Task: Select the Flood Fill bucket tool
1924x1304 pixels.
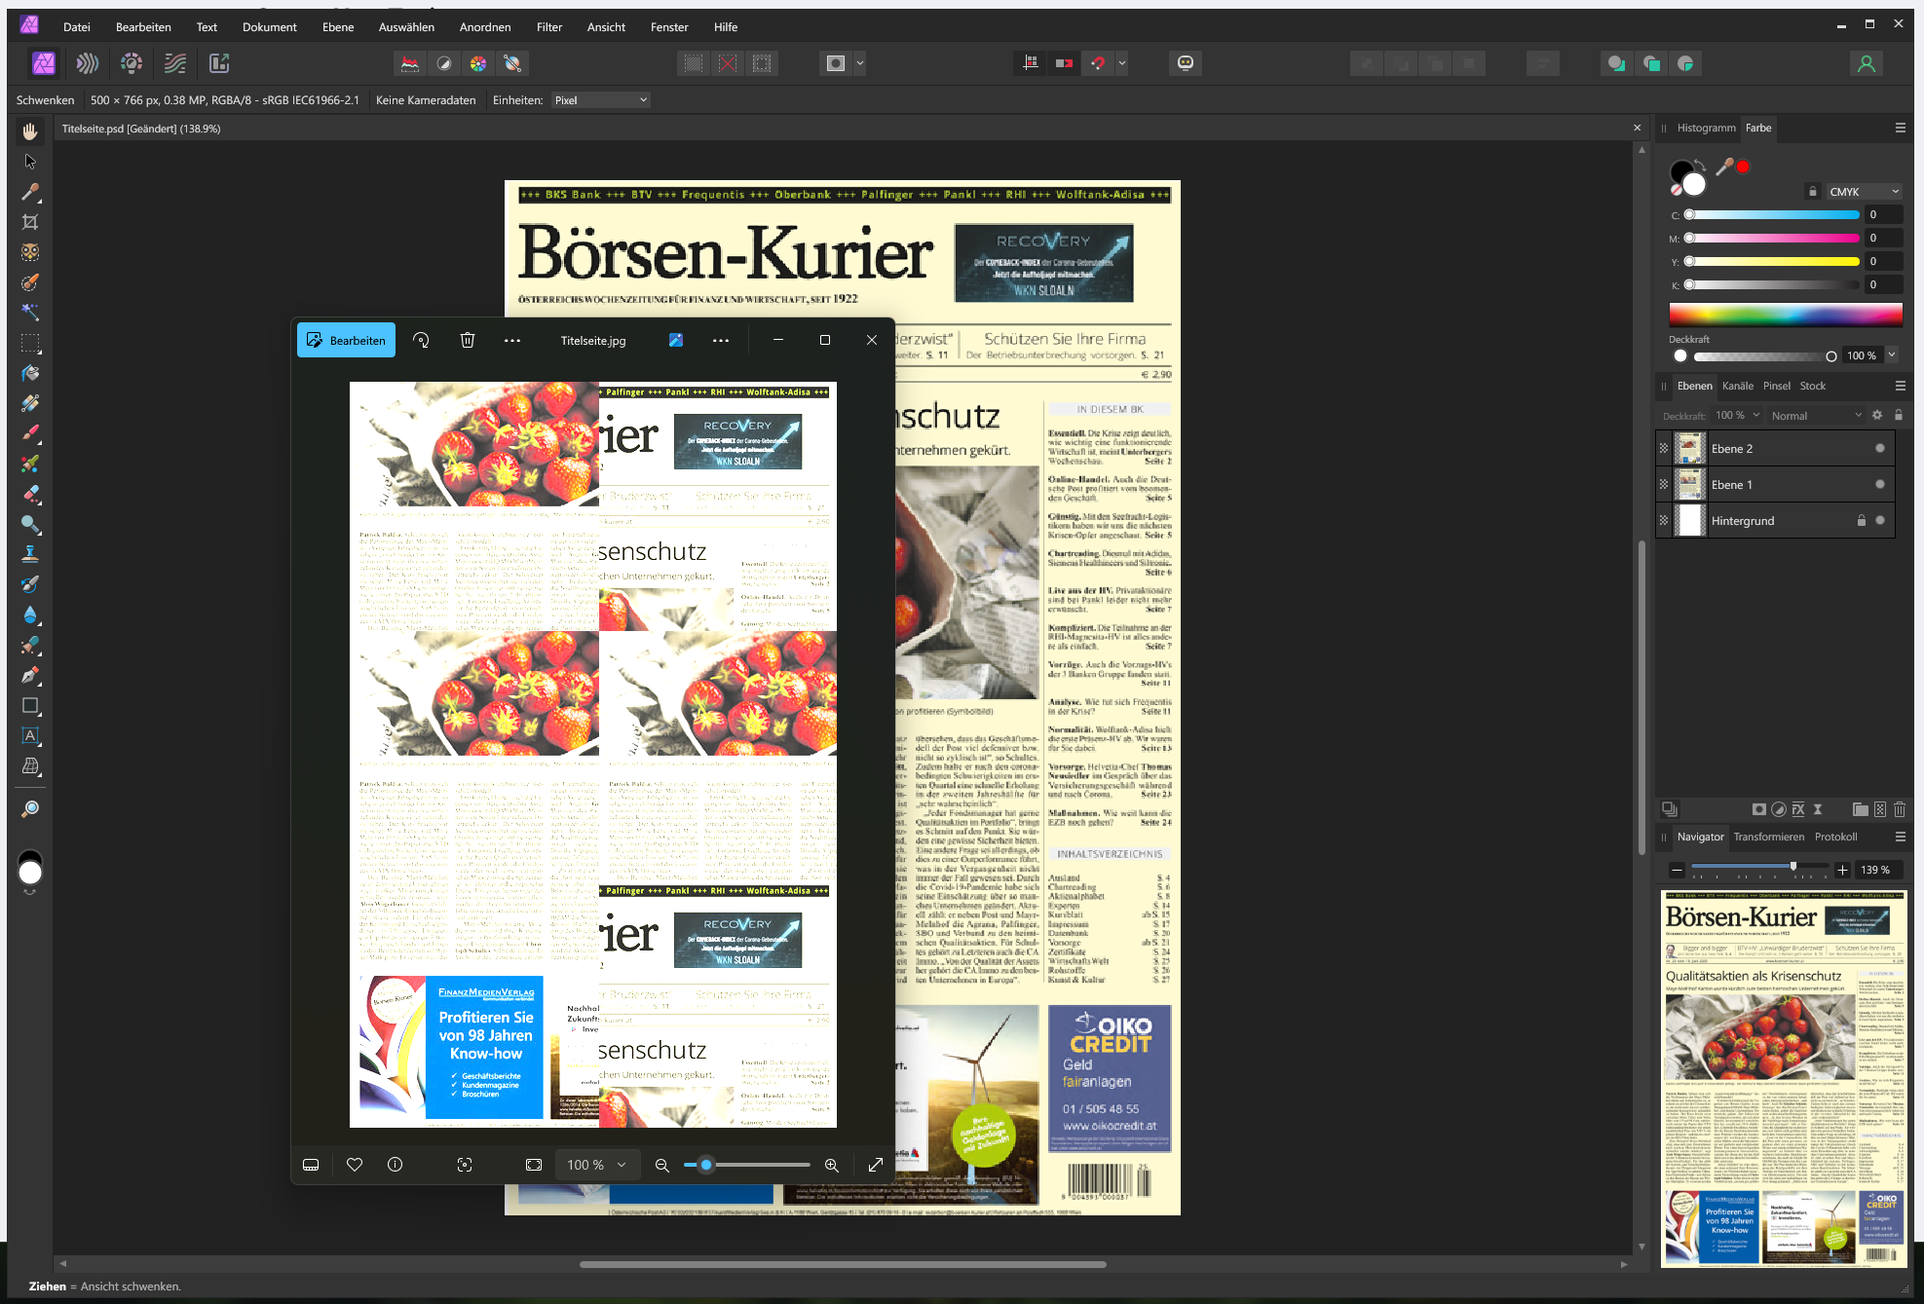Action: click(x=30, y=373)
